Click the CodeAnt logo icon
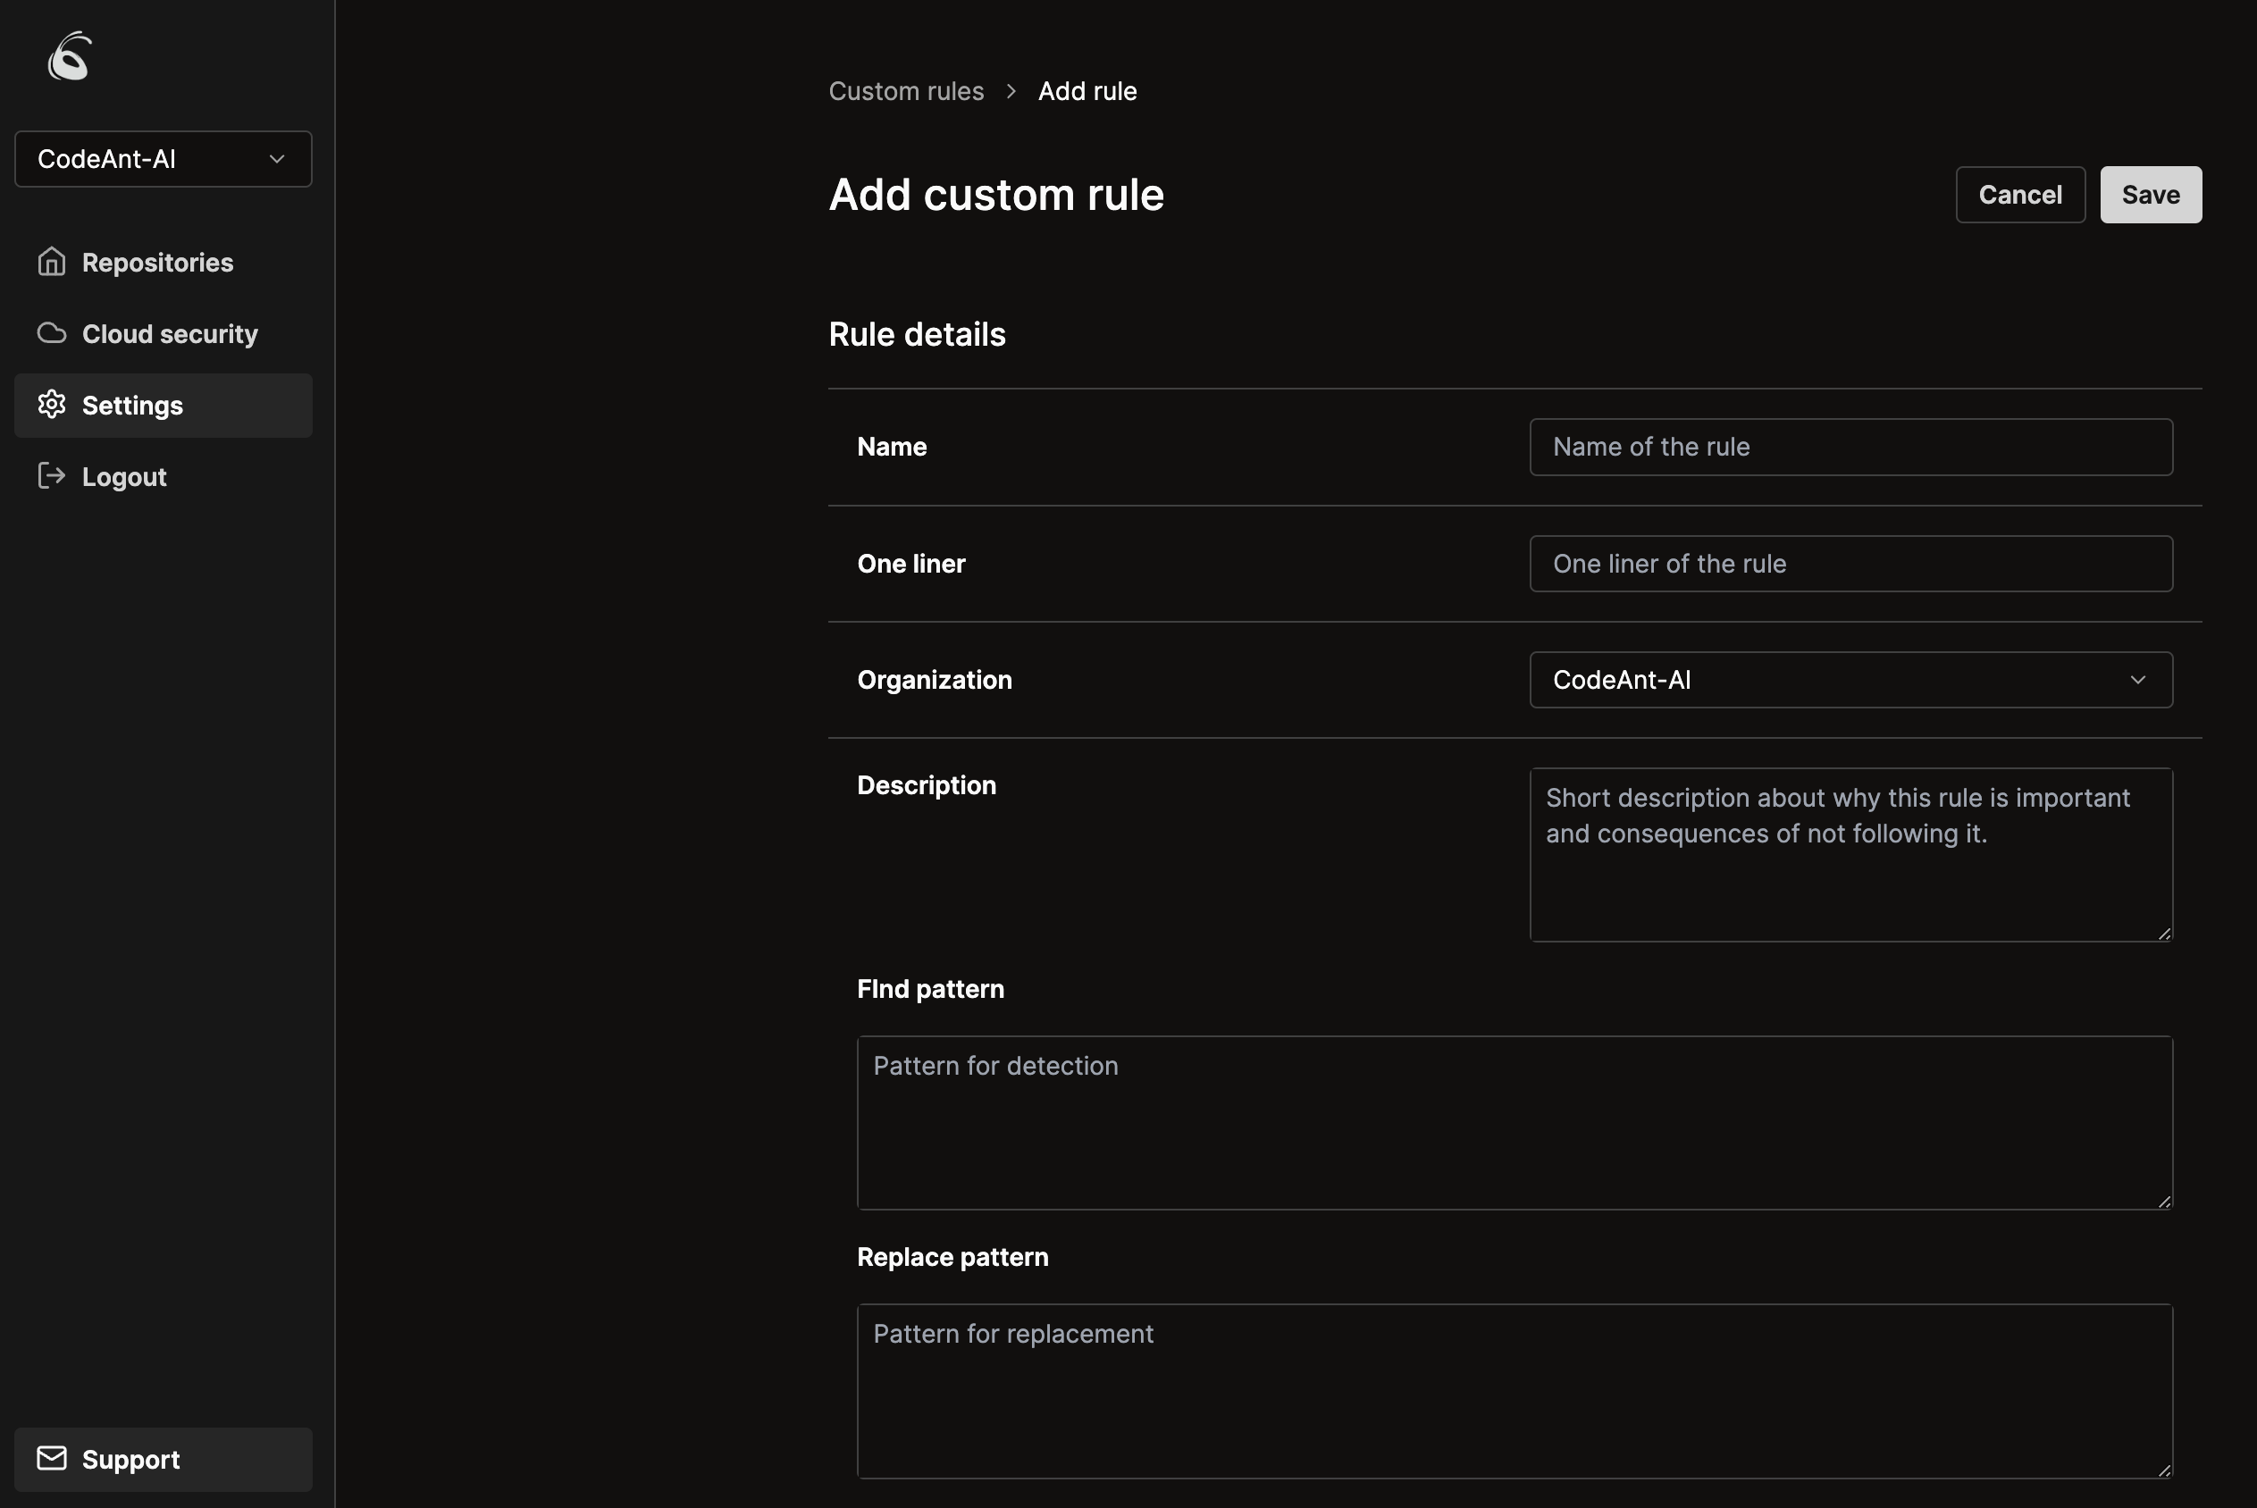 click(x=68, y=57)
